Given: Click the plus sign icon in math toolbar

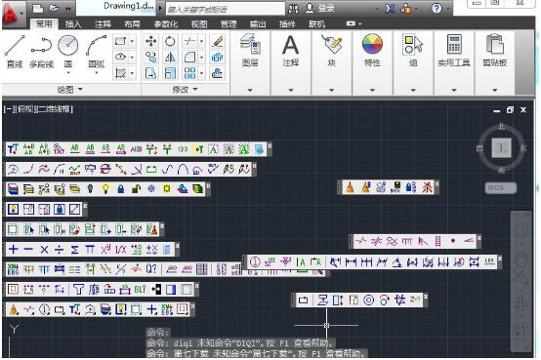Looking at the screenshot, I should pyautogui.click(x=13, y=250).
